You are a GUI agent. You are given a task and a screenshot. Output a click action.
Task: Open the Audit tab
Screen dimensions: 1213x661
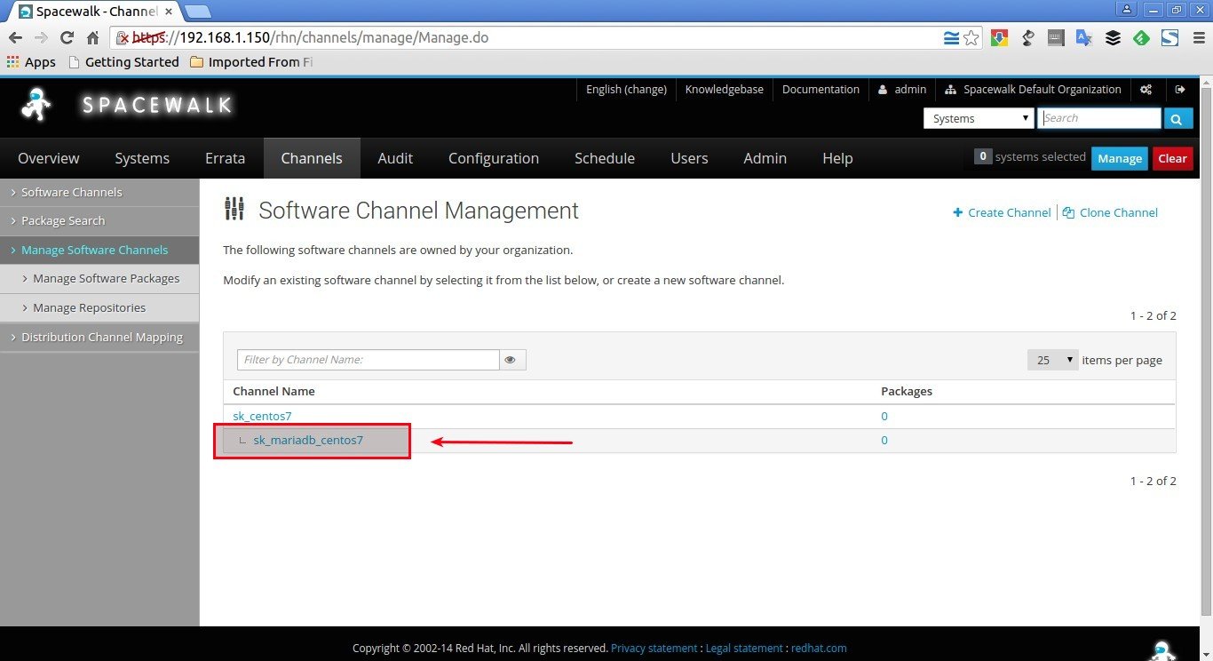pos(395,158)
